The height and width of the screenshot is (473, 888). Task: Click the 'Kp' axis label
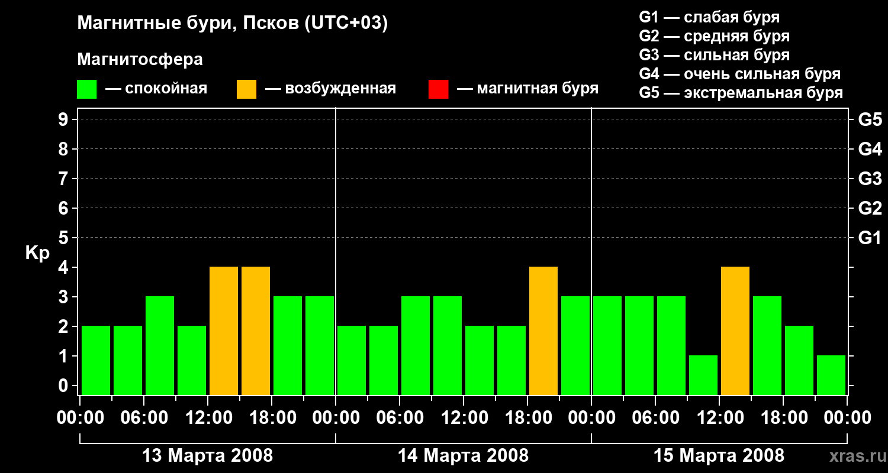(x=37, y=253)
